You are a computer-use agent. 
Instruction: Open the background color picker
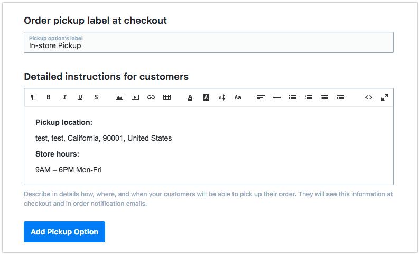coord(206,97)
